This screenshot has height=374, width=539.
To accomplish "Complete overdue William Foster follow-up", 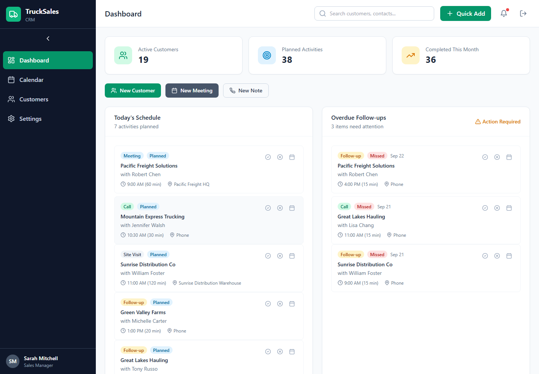I will click(485, 256).
